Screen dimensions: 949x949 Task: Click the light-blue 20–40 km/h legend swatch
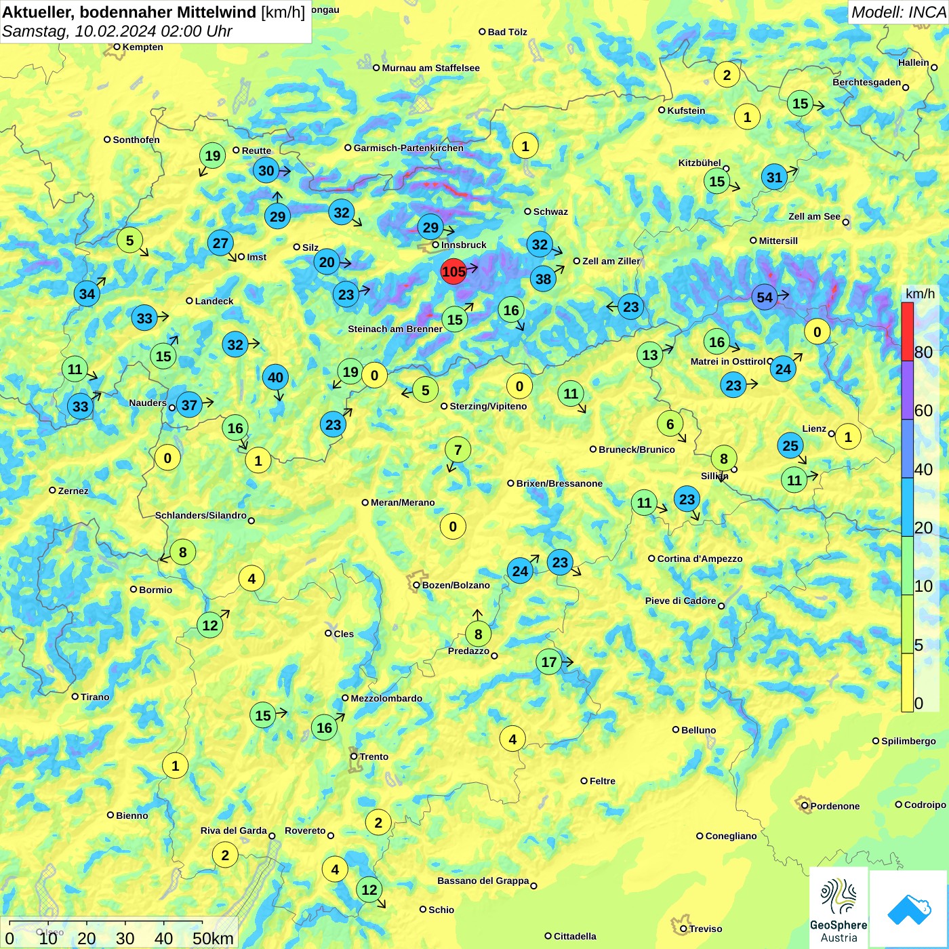pyautogui.click(x=907, y=508)
